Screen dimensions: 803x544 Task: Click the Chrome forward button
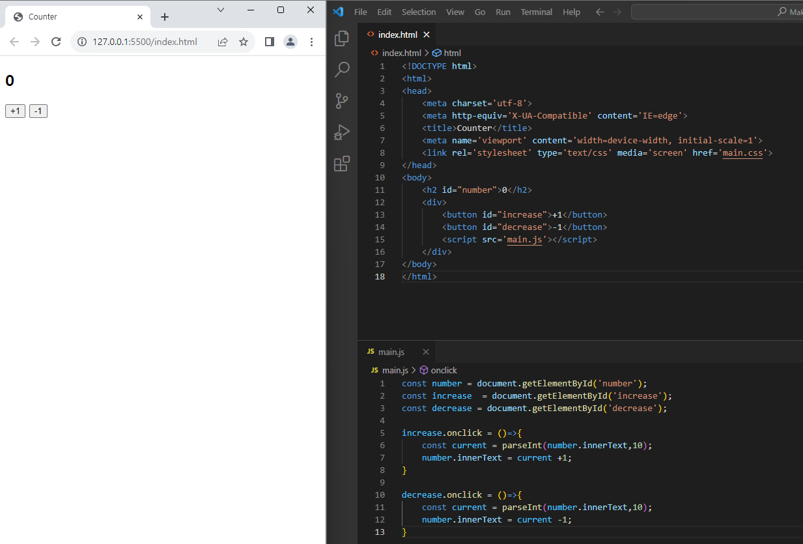pyautogui.click(x=35, y=42)
